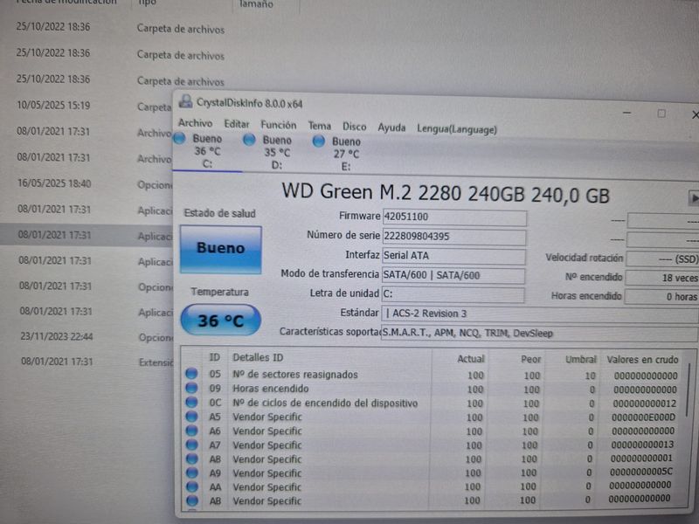The image size is (699, 524).
Task: Click the Peor column header
Action: [530, 359]
